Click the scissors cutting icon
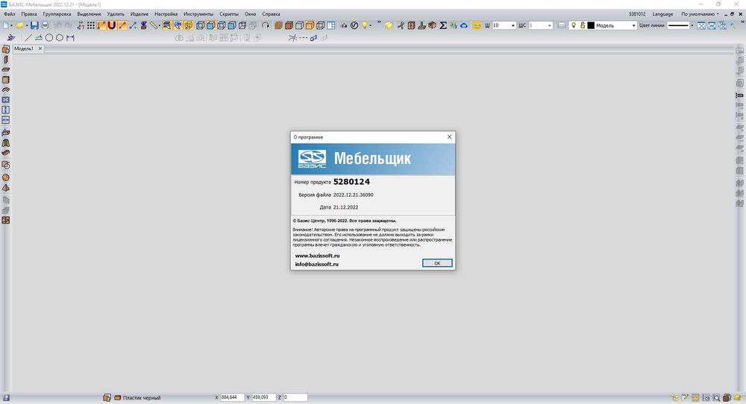Viewport: 746px width, 404px height. (401, 25)
